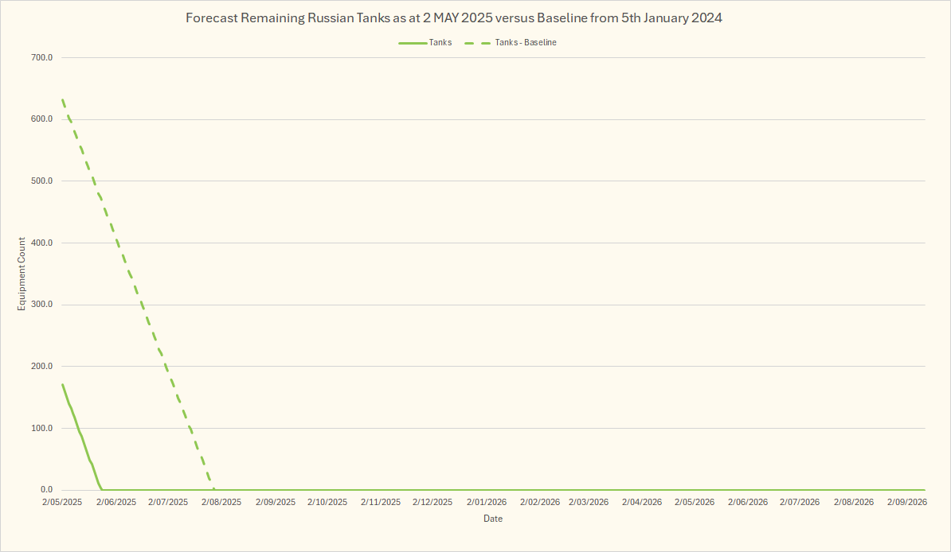Click the 0.0 y-axis label
This screenshot has height=552, width=951.
point(45,490)
